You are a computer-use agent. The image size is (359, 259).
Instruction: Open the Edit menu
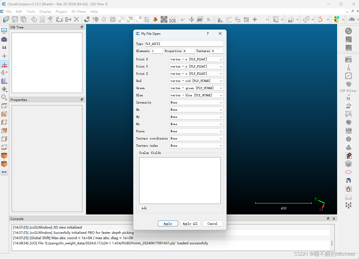pyautogui.click(x=19, y=11)
